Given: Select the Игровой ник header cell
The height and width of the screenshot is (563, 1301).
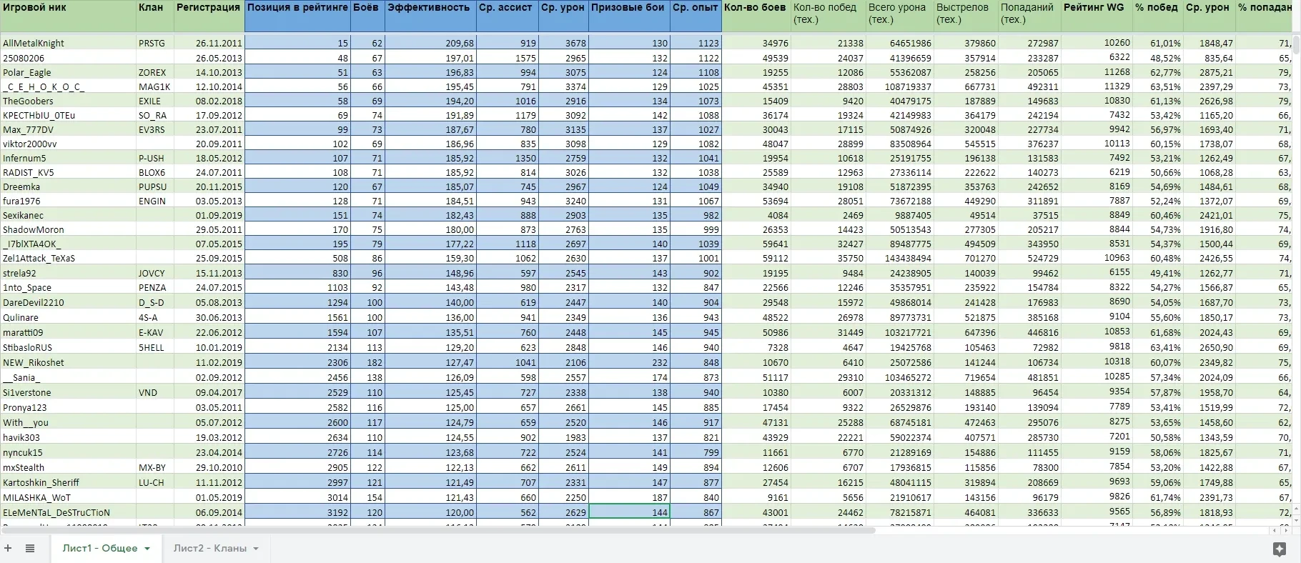Looking at the screenshot, I should [x=68, y=16].
